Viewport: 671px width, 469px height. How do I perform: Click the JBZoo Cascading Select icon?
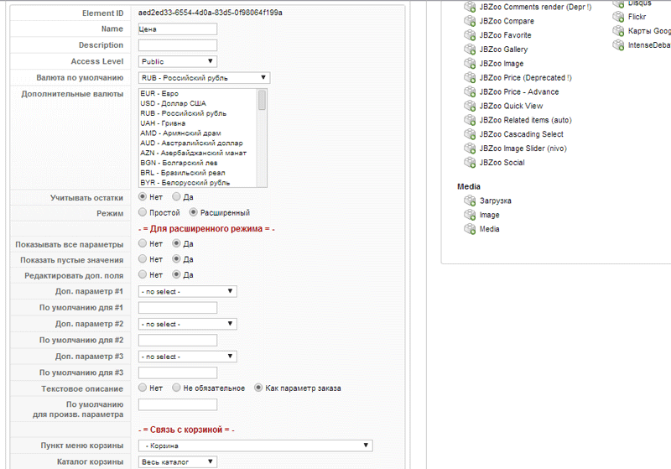[x=470, y=134]
